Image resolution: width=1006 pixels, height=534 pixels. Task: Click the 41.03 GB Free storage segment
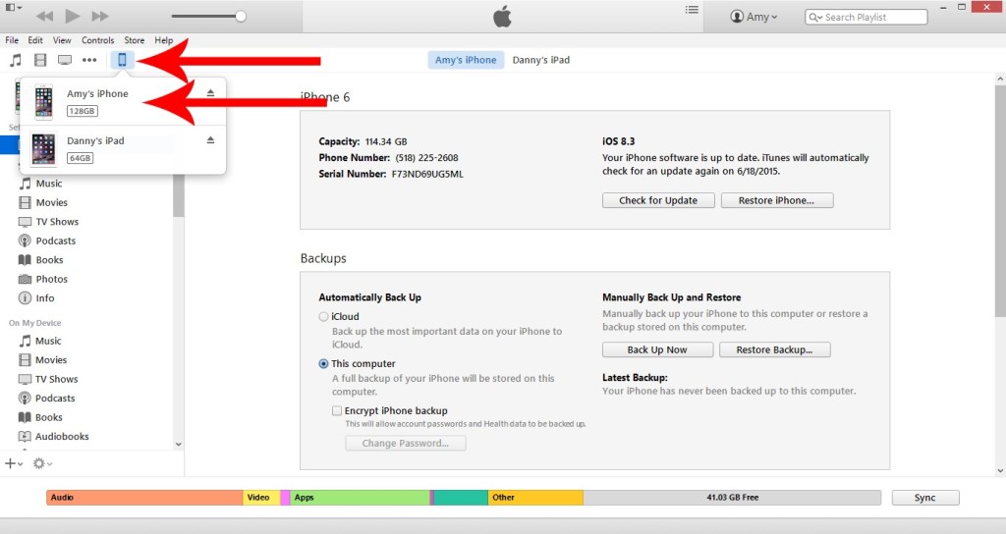tap(732, 498)
